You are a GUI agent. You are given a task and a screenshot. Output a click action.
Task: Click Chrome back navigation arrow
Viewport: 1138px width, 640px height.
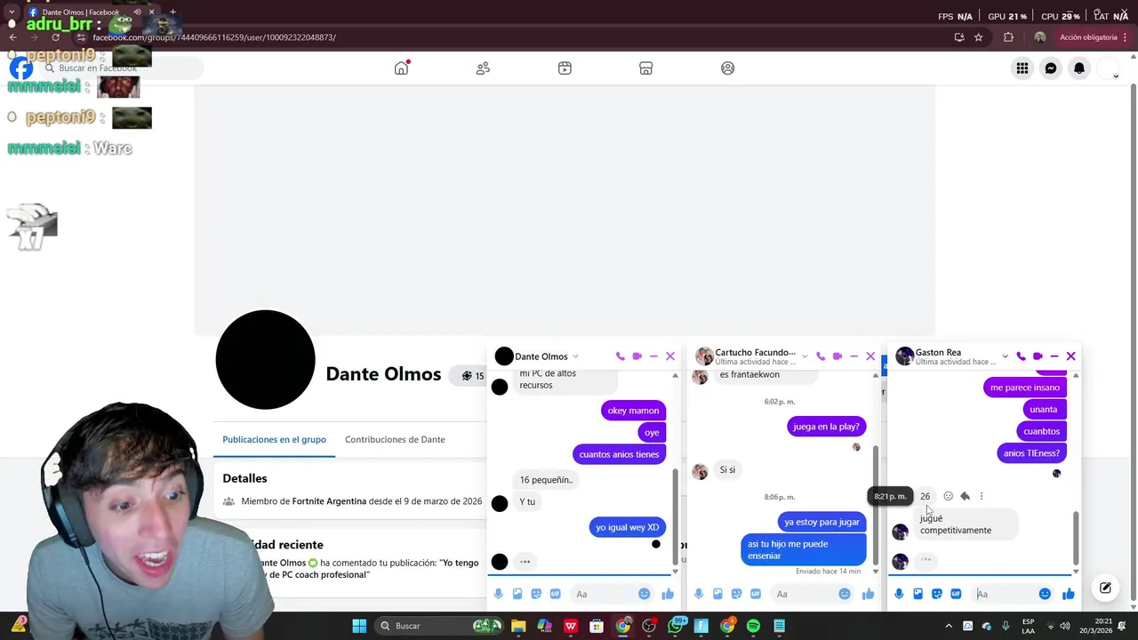[12, 37]
